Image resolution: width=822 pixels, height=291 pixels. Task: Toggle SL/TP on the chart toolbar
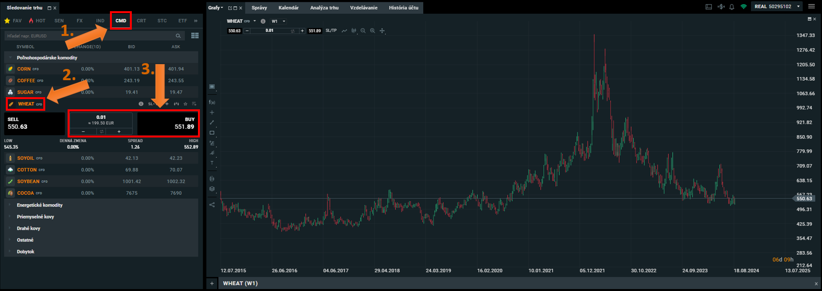tap(331, 31)
